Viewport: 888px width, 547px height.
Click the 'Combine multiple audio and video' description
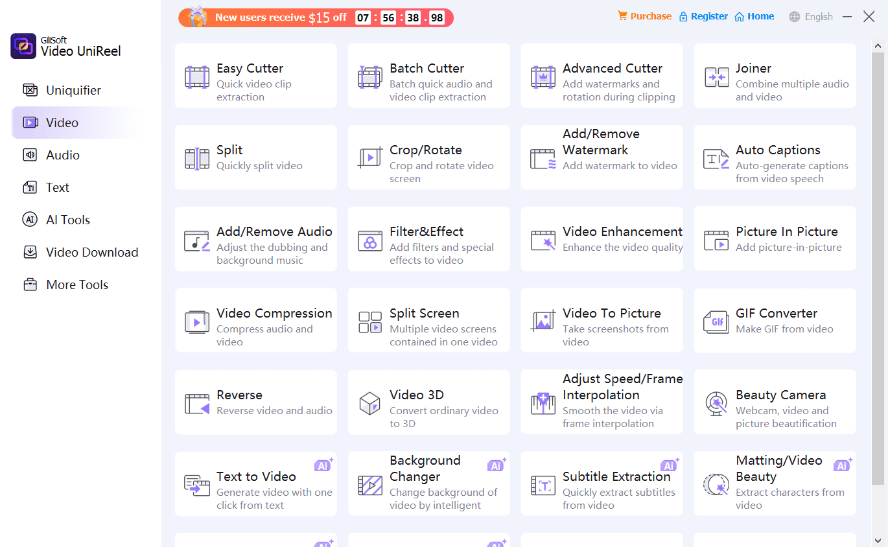(792, 90)
